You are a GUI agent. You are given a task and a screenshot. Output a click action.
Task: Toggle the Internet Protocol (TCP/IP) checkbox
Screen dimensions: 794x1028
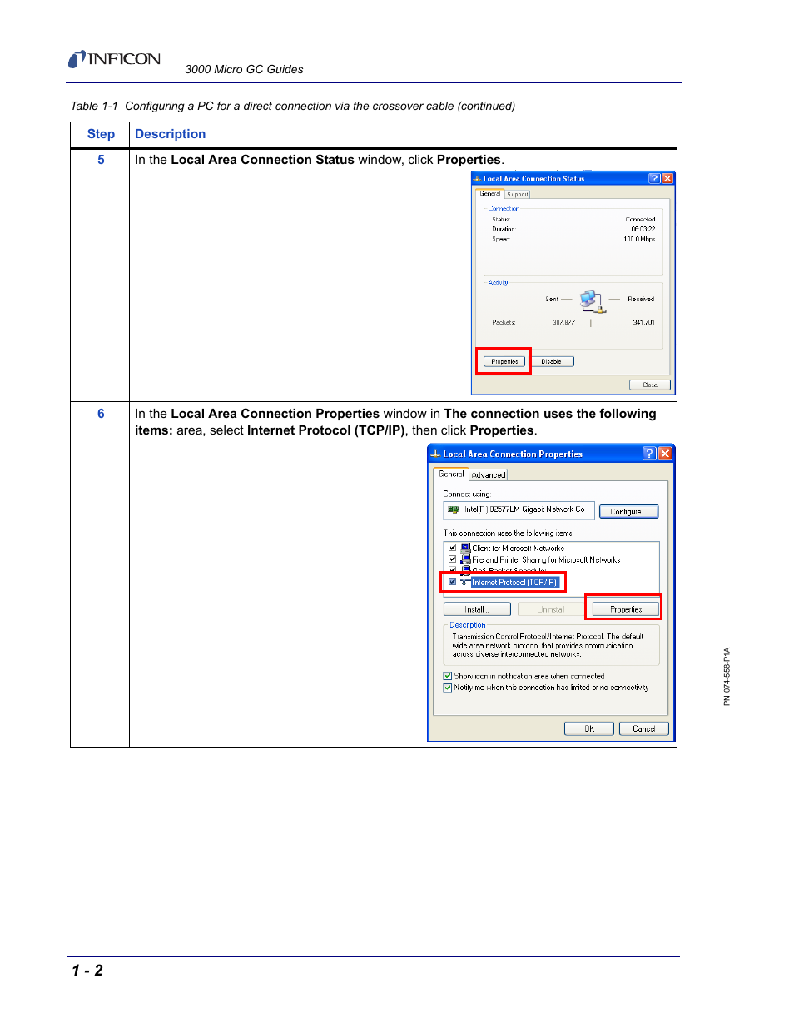coord(453,582)
